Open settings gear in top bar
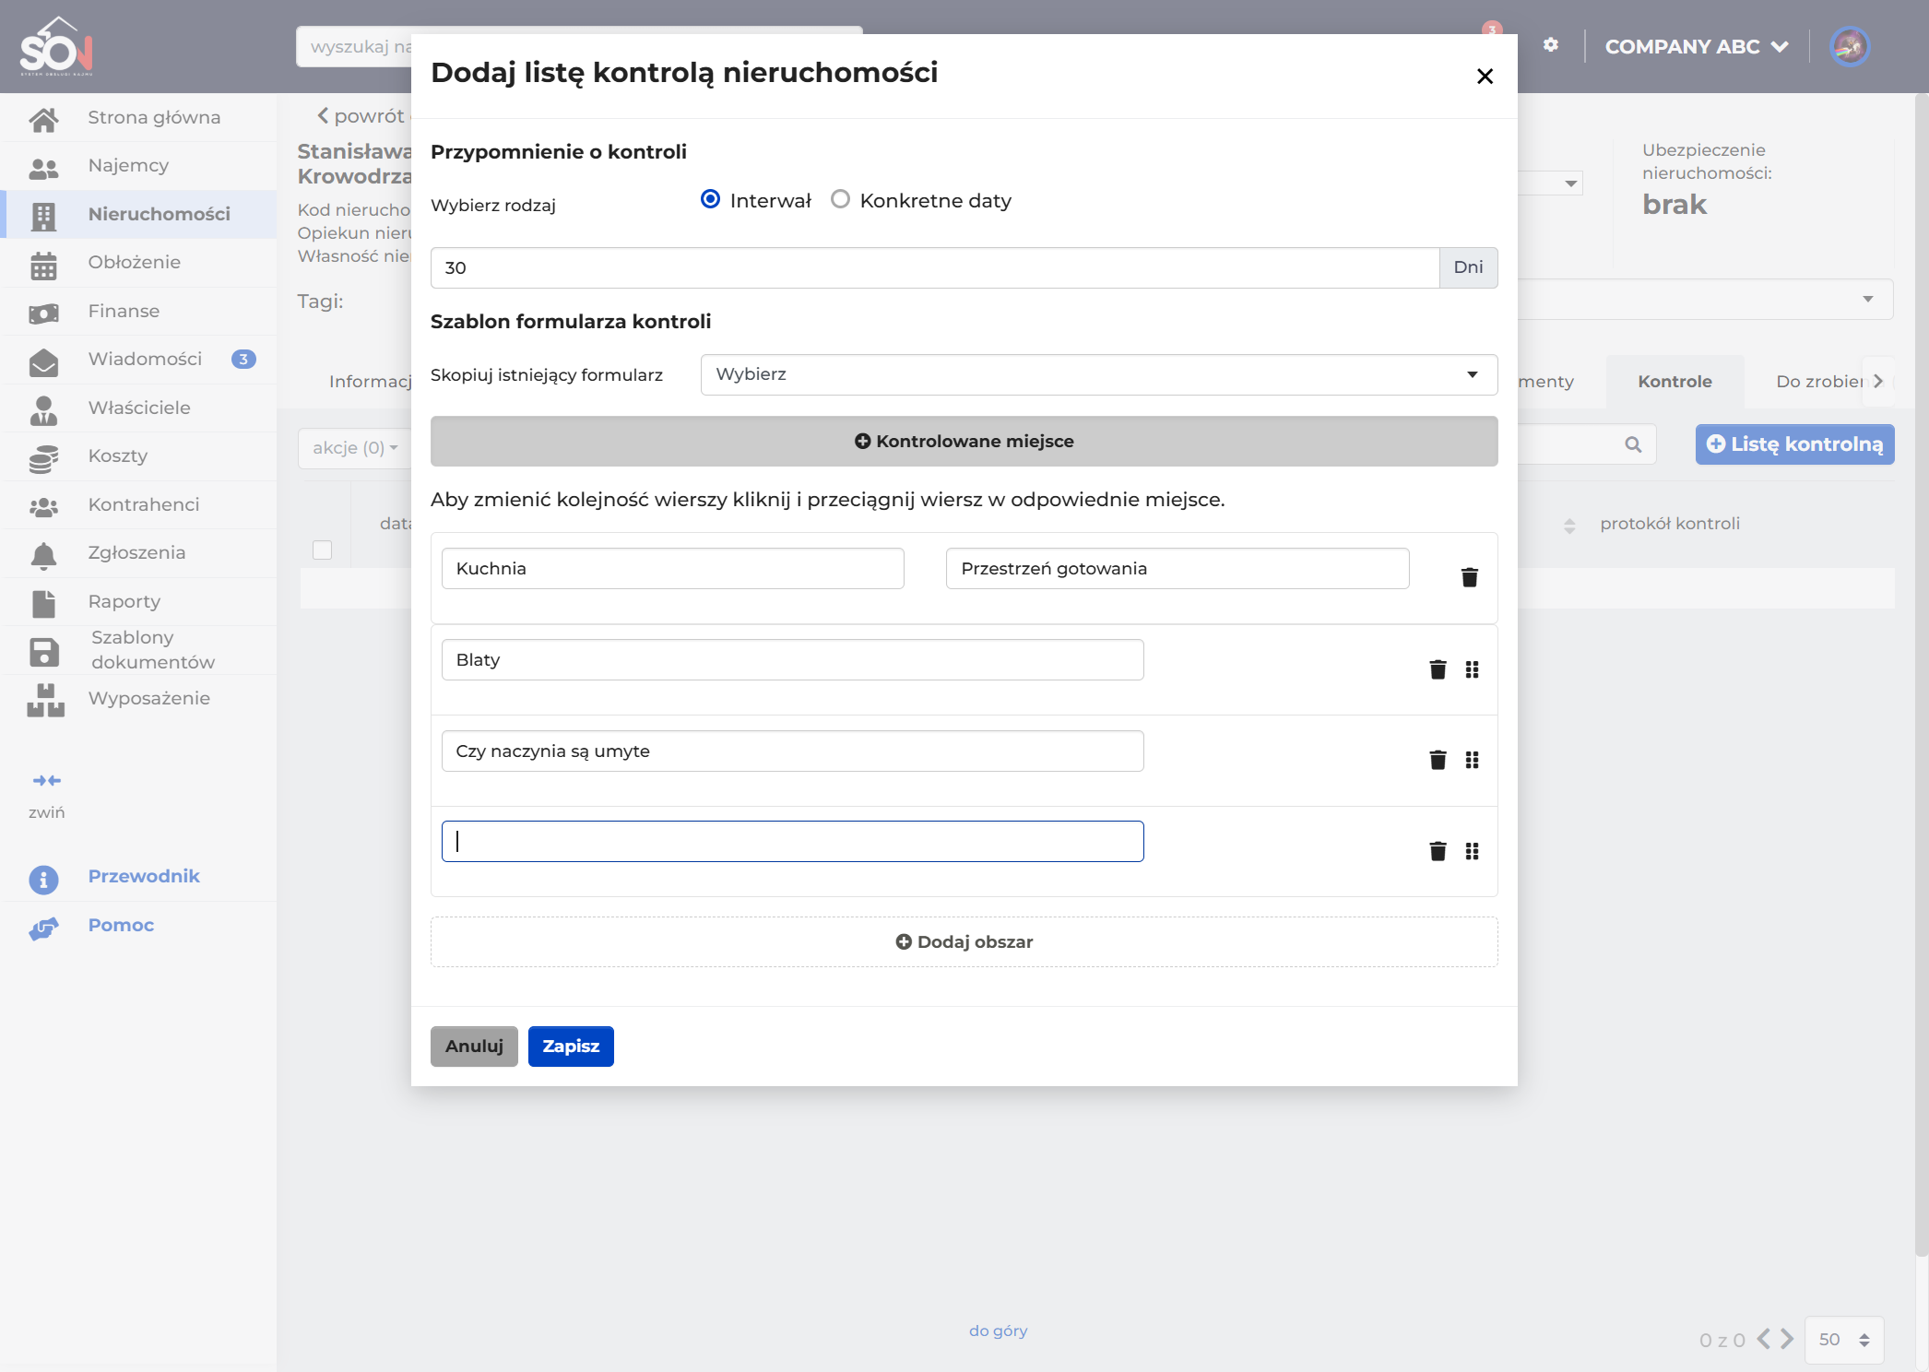This screenshot has height=1372, width=1929. coord(1551,45)
